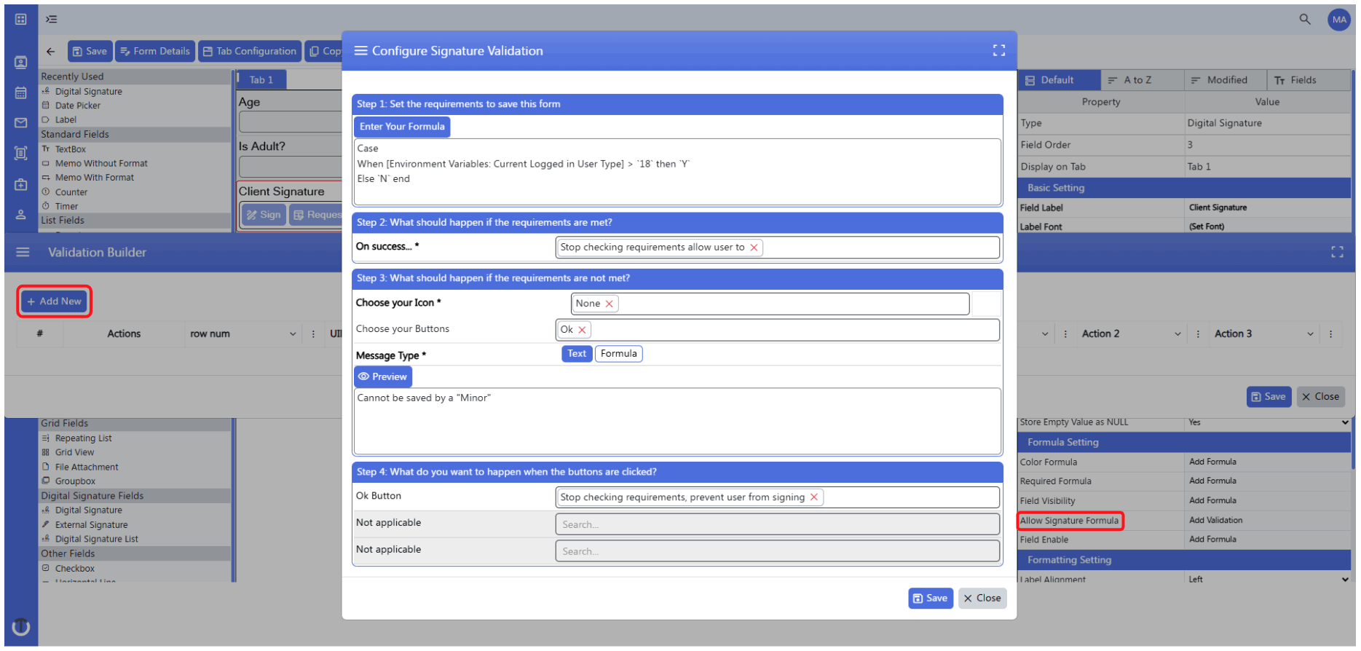Click Add Validation for Allow Signature Formula
Screen dimensions: 1361x651
click(1215, 521)
